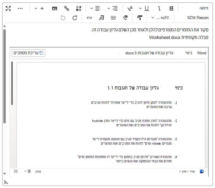This screenshot has height=188, width=215.
Task: Click the עריכת מסמכים edit document button
Action: (28, 53)
